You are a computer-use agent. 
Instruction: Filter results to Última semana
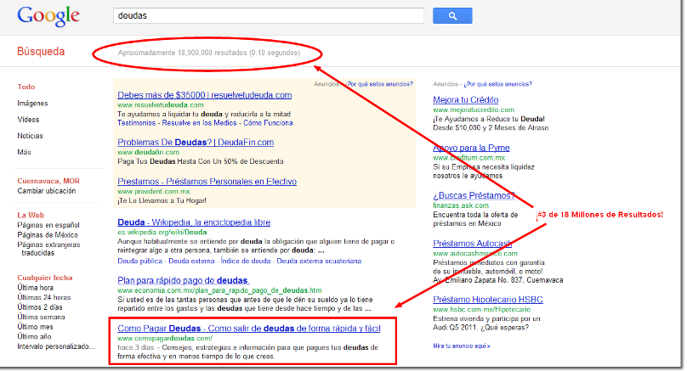(x=41, y=317)
